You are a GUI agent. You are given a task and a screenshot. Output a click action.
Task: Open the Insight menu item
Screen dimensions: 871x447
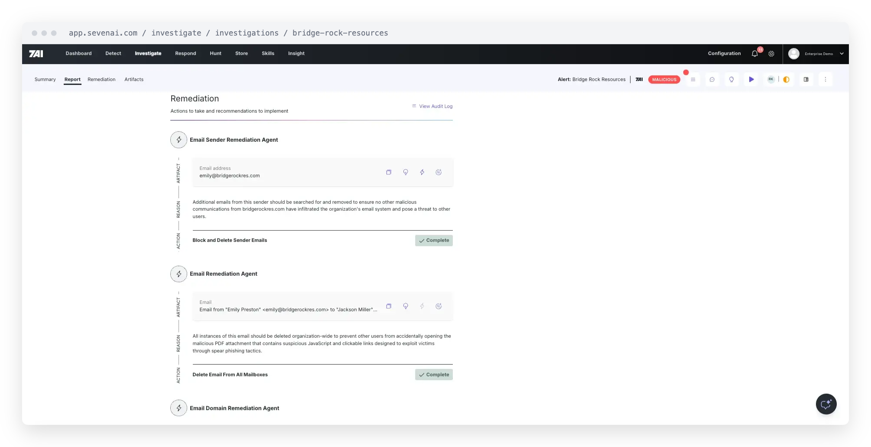[x=296, y=53]
